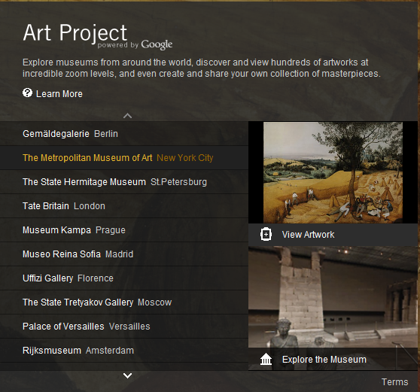Image resolution: width=420 pixels, height=392 pixels.
Task: Click the Google logo in the header
Action: tap(157, 44)
